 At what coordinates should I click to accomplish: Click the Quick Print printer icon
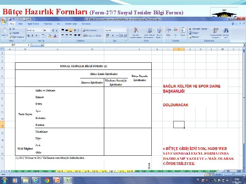click(x=29, y=19)
